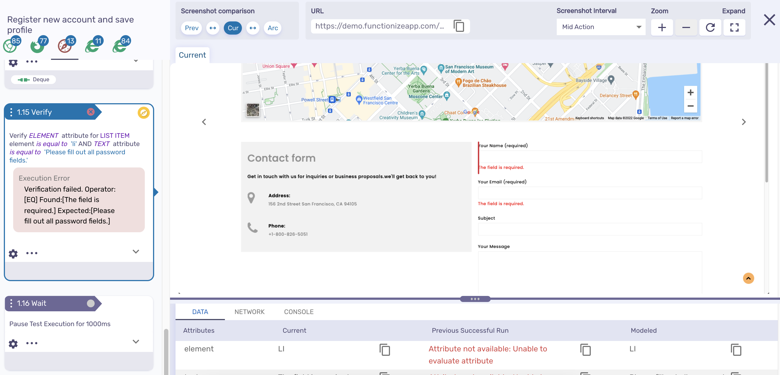The image size is (780, 375).
Task: Copy Current value of element attribute
Action: tap(385, 349)
